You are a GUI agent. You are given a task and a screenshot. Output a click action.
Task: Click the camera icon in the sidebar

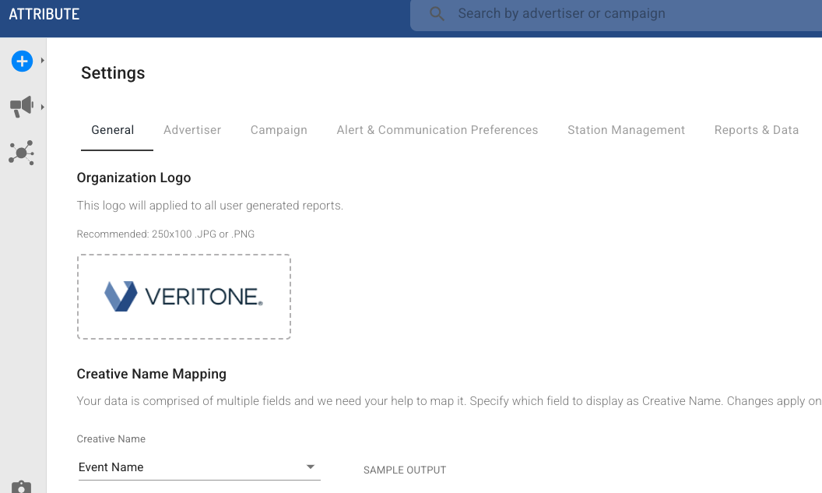[22, 488]
